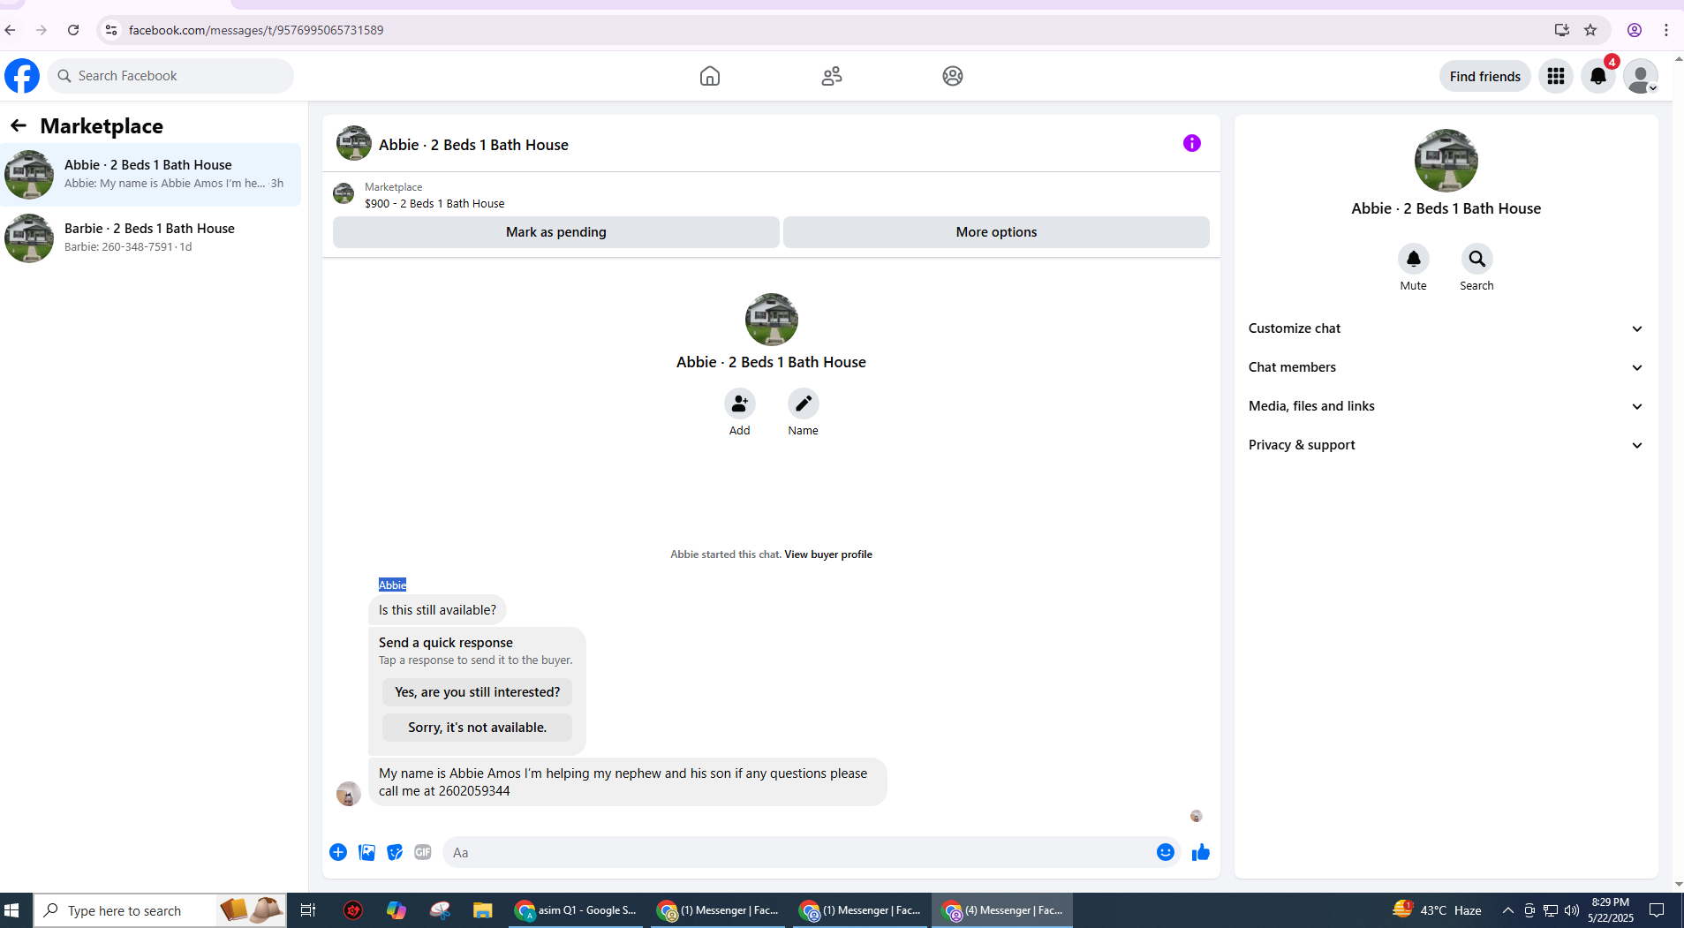This screenshot has width=1684, height=928.
Task: Open Chrome menu three dots
Action: (x=1666, y=30)
